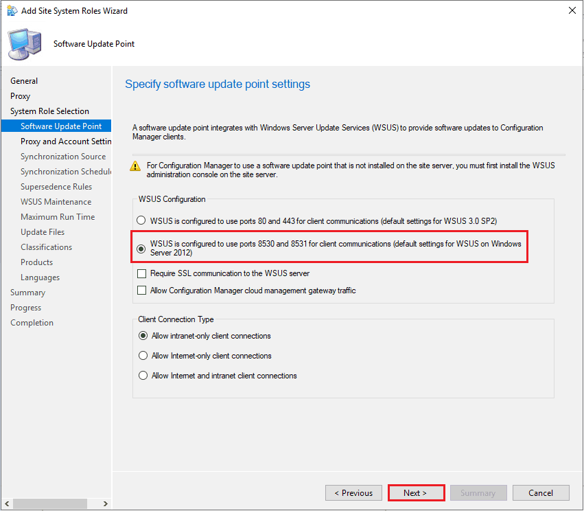
Task: Enable Require SSL communication to WSUS server
Action: coord(142,273)
